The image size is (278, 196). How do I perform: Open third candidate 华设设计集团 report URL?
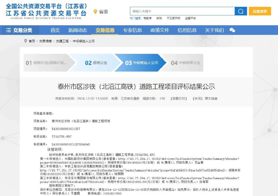tap(179, 178)
